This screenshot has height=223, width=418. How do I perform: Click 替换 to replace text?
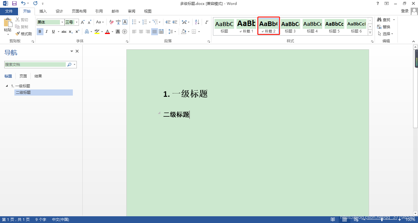(x=384, y=27)
